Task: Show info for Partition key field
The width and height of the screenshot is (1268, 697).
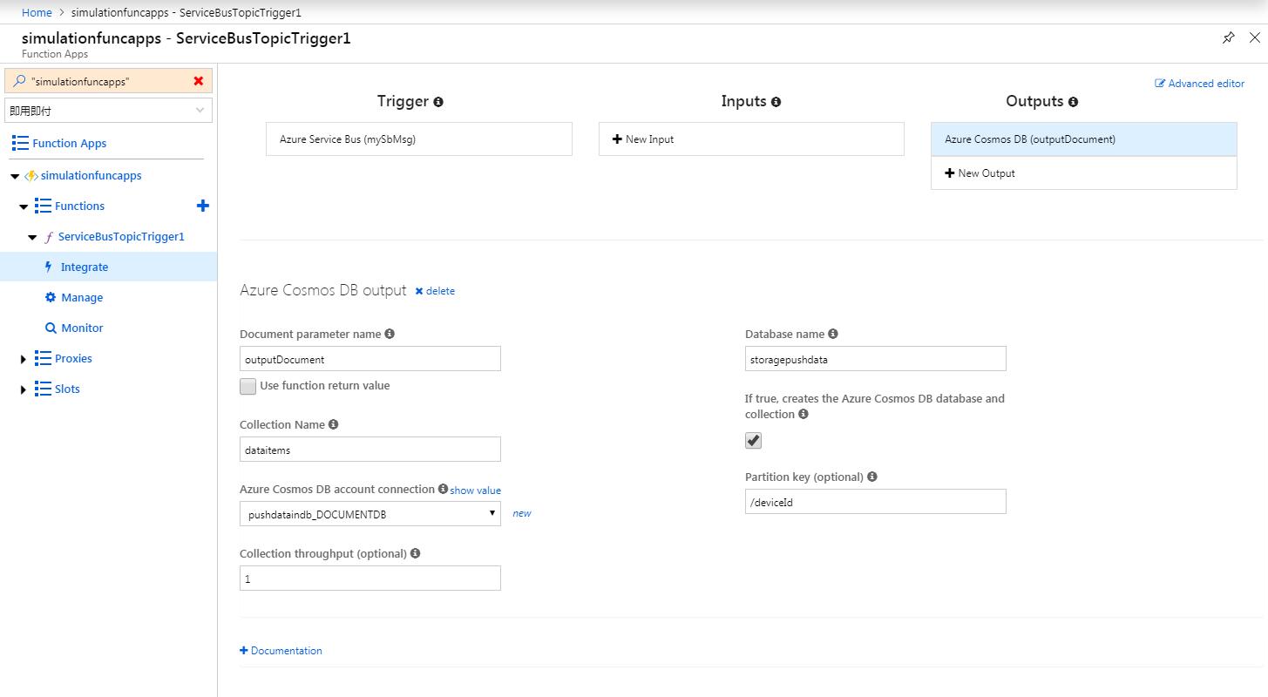Action: point(872,477)
